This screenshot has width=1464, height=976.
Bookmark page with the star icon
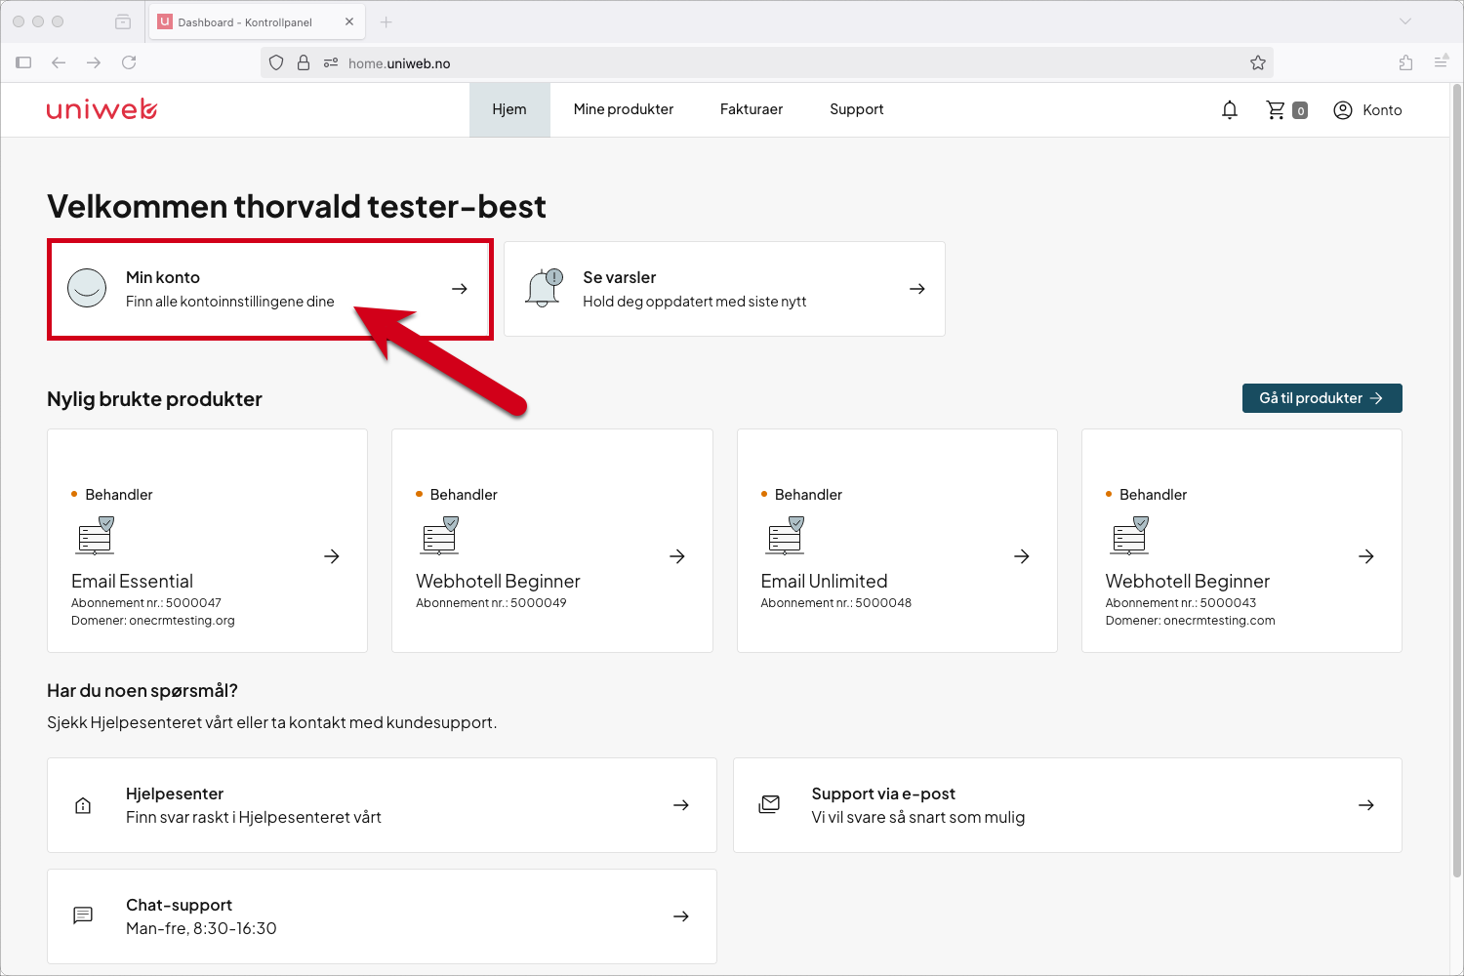point(1258,62)
